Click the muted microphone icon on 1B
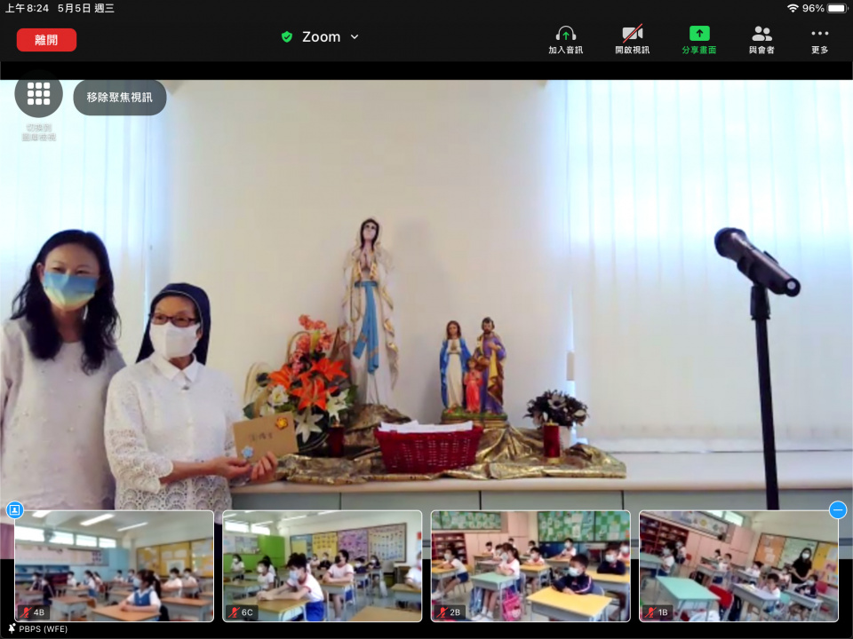 [650, 612]
